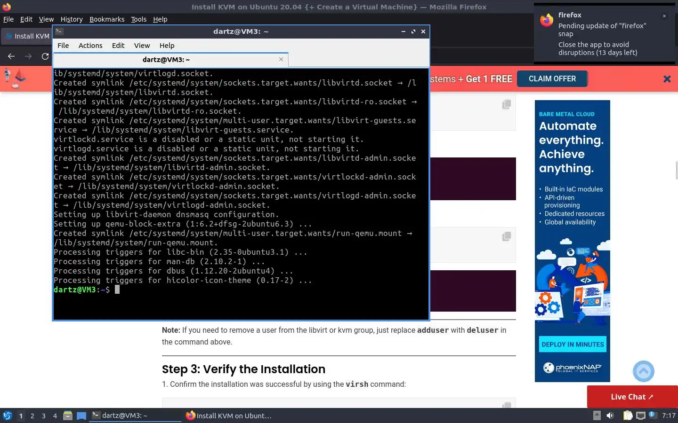Image resolution: width=678 pixels, height=423 pixels.
Task: Focus the Install KVM Firefox taskbar entry
Action: tap(229, 415)
